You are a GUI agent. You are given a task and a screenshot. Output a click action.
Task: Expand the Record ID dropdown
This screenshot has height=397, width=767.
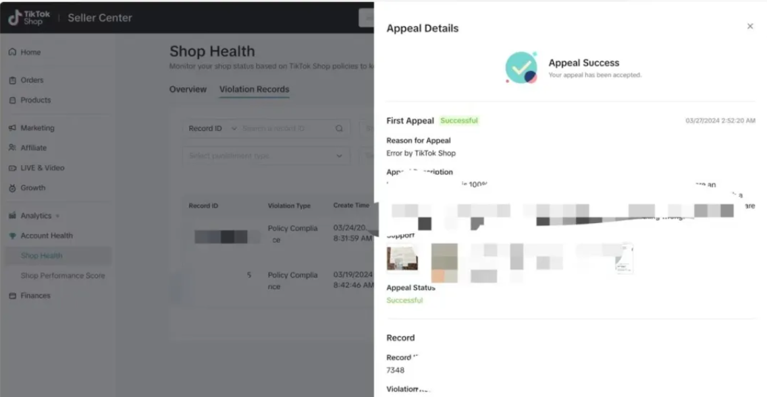[212, 129]
